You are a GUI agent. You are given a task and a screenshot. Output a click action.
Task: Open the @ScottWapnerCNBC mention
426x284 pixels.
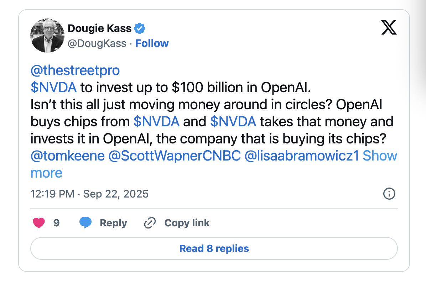pos(175,156)
